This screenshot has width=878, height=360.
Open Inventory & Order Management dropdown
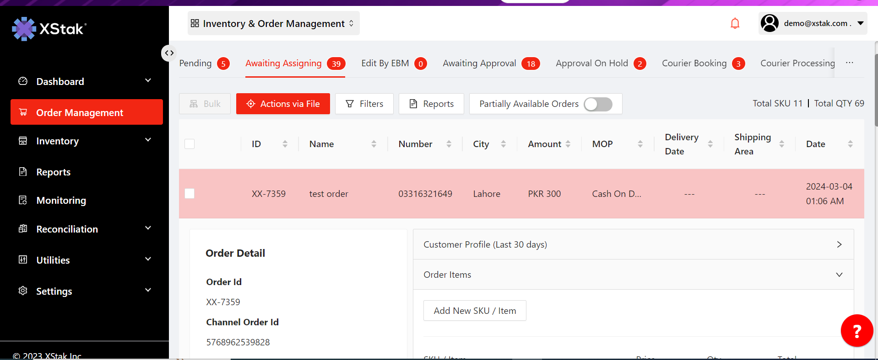273,23
